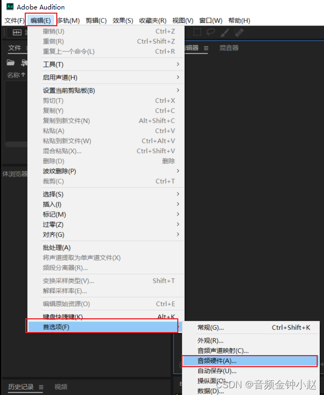The image size is (324, 395).
Task: Click the 删除(D) menu entry
Action: (106, 161)
